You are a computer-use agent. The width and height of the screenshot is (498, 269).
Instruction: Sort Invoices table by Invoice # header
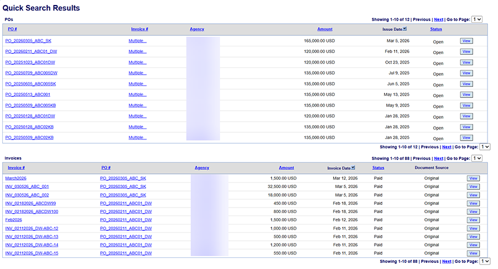point(16,168)
